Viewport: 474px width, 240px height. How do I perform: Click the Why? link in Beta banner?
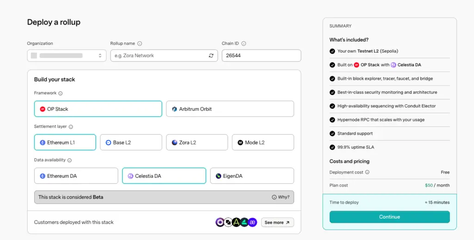coord(281,197)
